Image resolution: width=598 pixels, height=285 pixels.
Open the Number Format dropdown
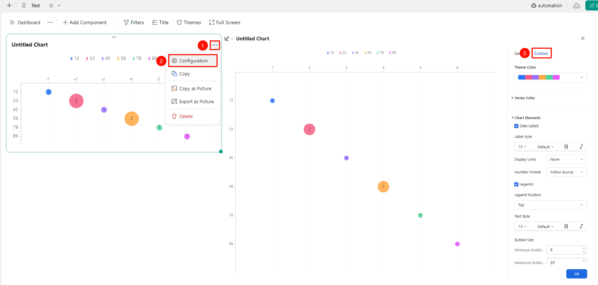tap(567, 172)
